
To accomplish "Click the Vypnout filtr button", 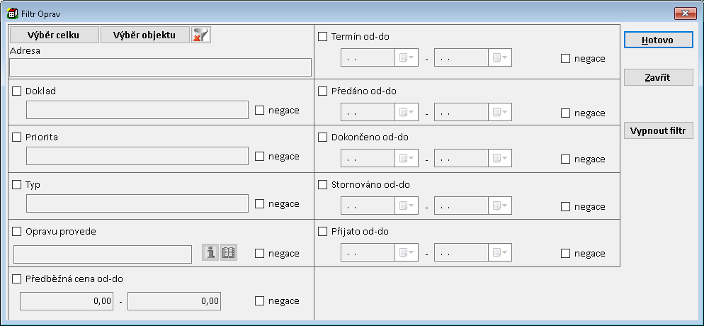I will click(658, 131).
